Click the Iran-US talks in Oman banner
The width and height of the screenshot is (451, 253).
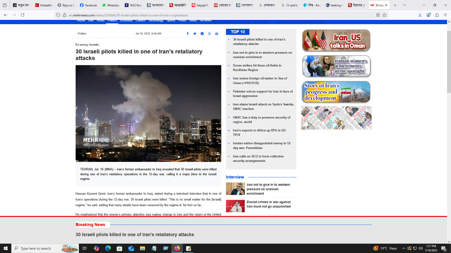pyautogui.click(x=336, y=41)
